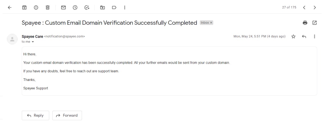This screenshot has width=325, height=127.
Task: Open the Move to folder icon
Action: (103, 8)
